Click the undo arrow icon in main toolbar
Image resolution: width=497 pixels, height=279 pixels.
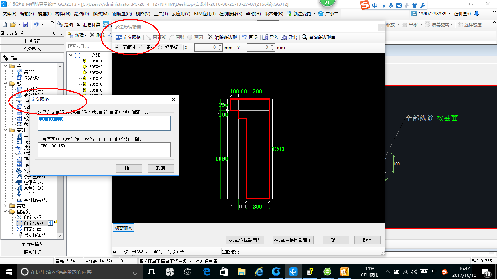(36, 24)
